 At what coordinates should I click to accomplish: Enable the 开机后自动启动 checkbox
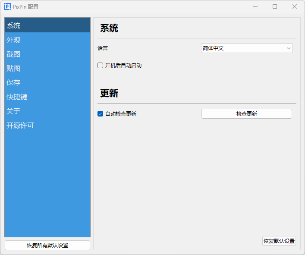pyautogui.click(x=100, y=65)
